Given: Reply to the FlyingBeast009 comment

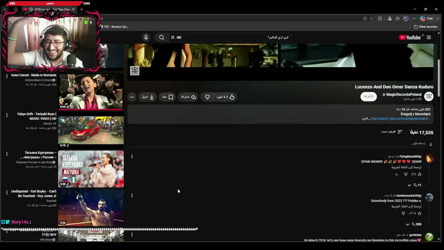Looking at the screenshot, I should click(x=396, y=174).
